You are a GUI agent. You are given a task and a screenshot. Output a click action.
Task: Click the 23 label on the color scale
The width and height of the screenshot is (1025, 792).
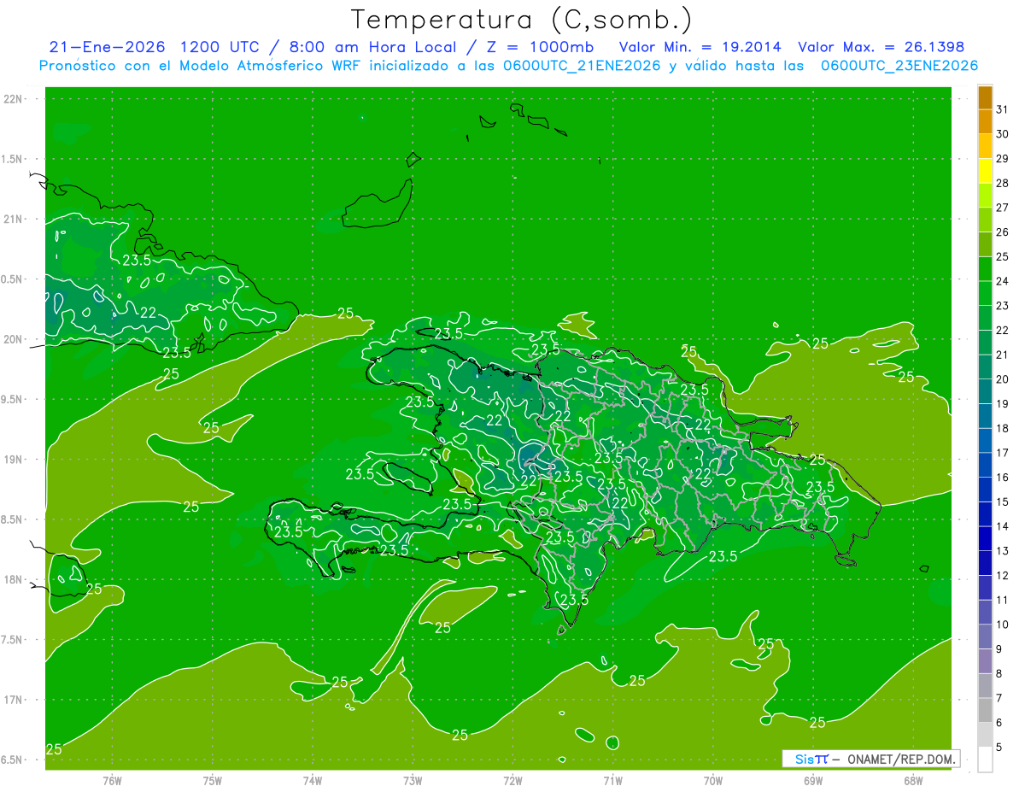pyautogui.click(x=1003, y=305)
